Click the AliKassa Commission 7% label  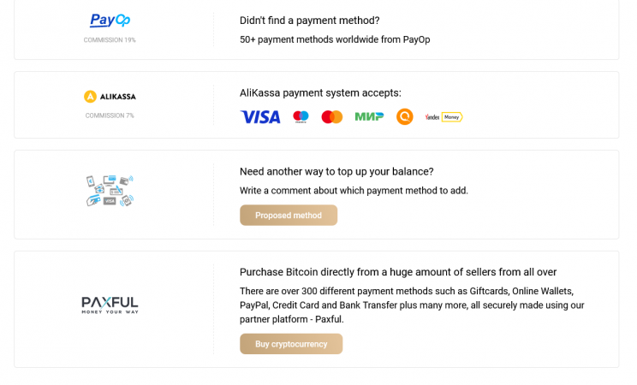click(110, 115)
